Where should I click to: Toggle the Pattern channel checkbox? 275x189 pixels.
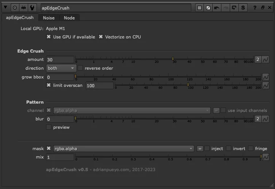pos(49,110)
